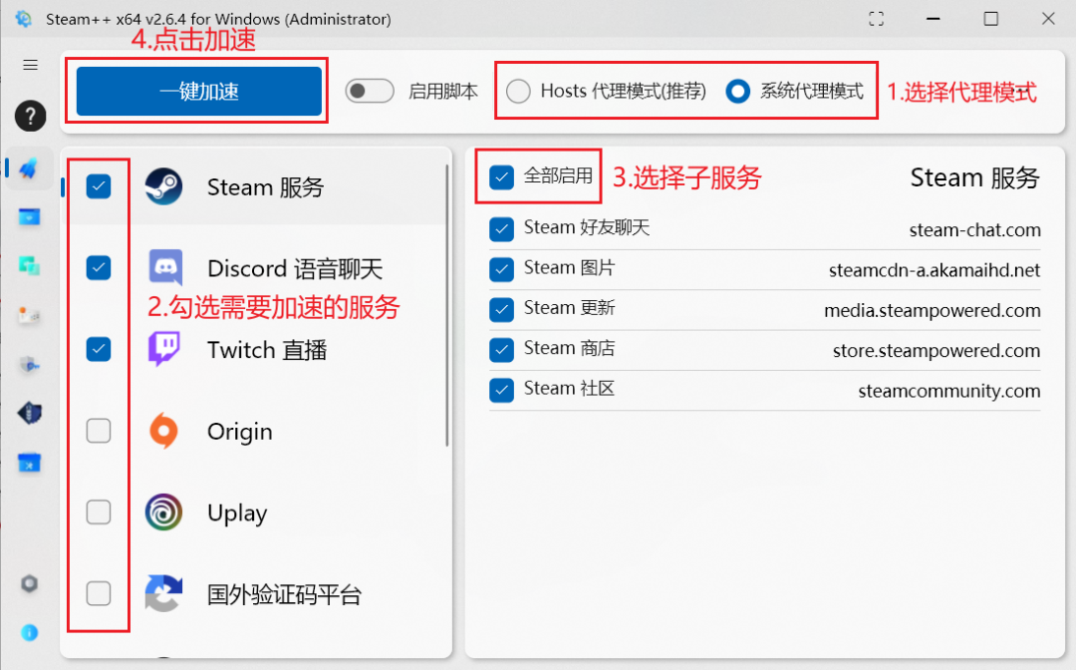Open the blue window sidebar icon
Viewport: 1076px width, 670px height.
tap(29, 217)
